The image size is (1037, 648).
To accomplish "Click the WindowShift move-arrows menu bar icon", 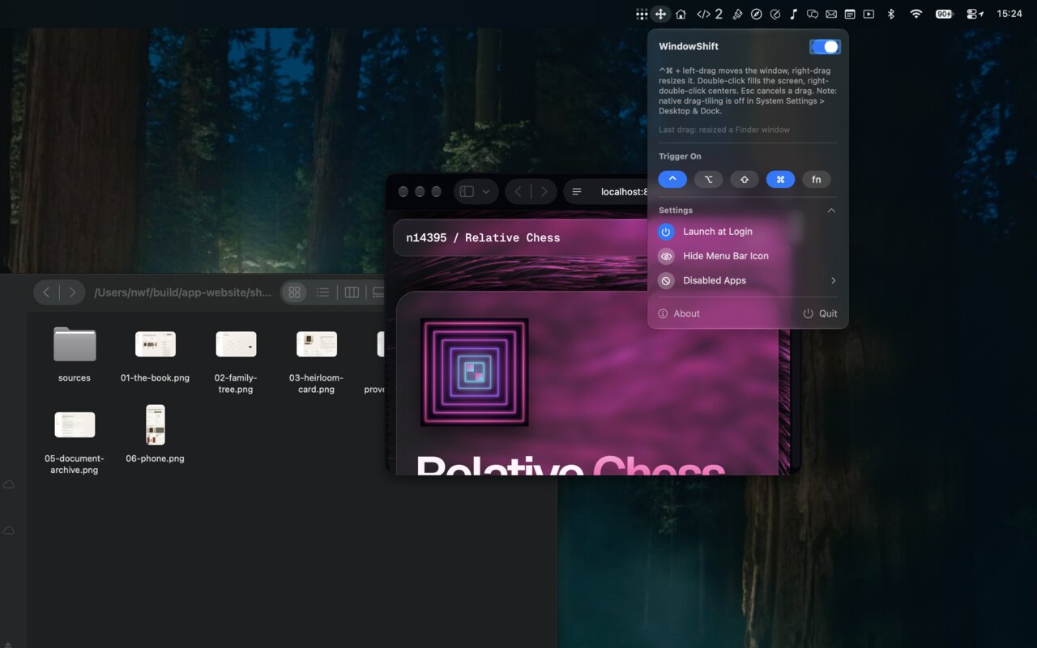I will [661, 14].
